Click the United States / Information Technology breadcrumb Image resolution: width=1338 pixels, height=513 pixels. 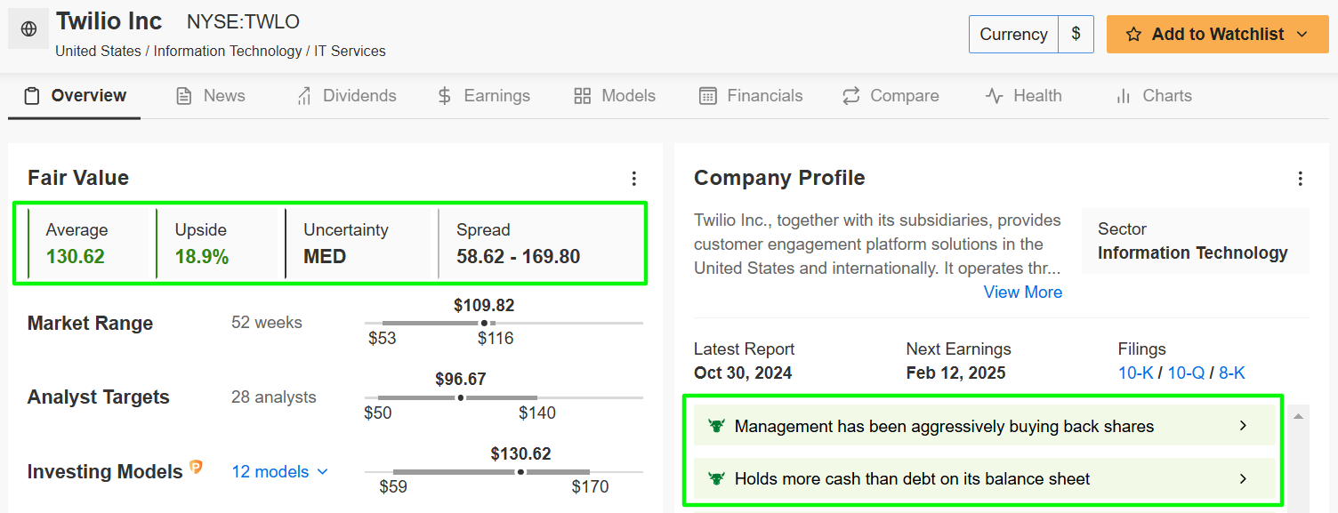click(221, 52)
